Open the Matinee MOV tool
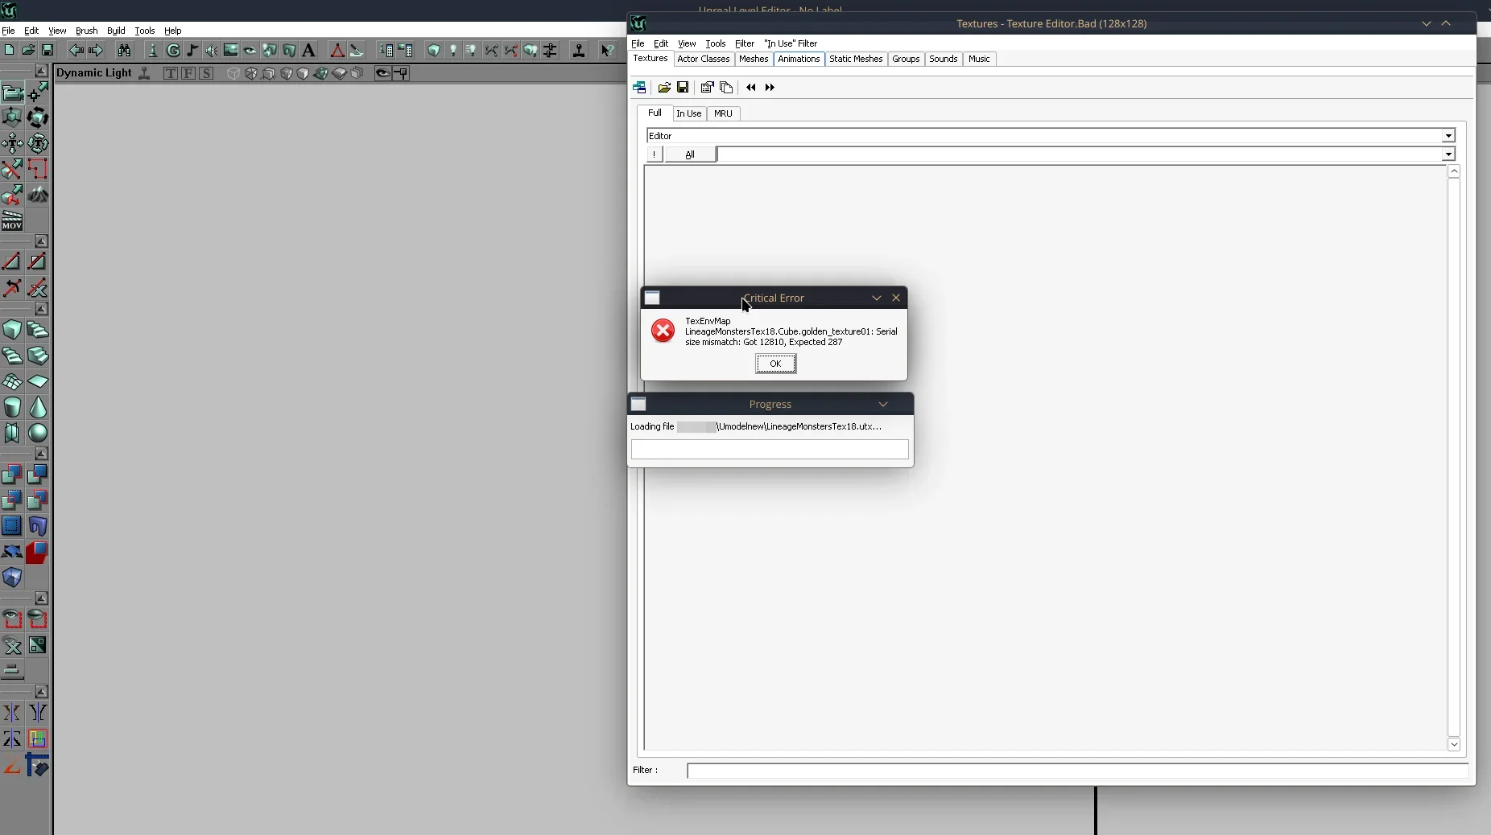Viewport: 1491px width, 835px height. 12,221
